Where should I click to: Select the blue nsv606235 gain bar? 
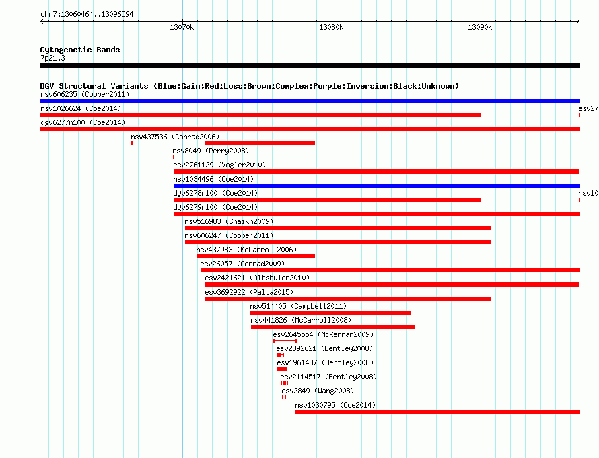click(310, 101)
